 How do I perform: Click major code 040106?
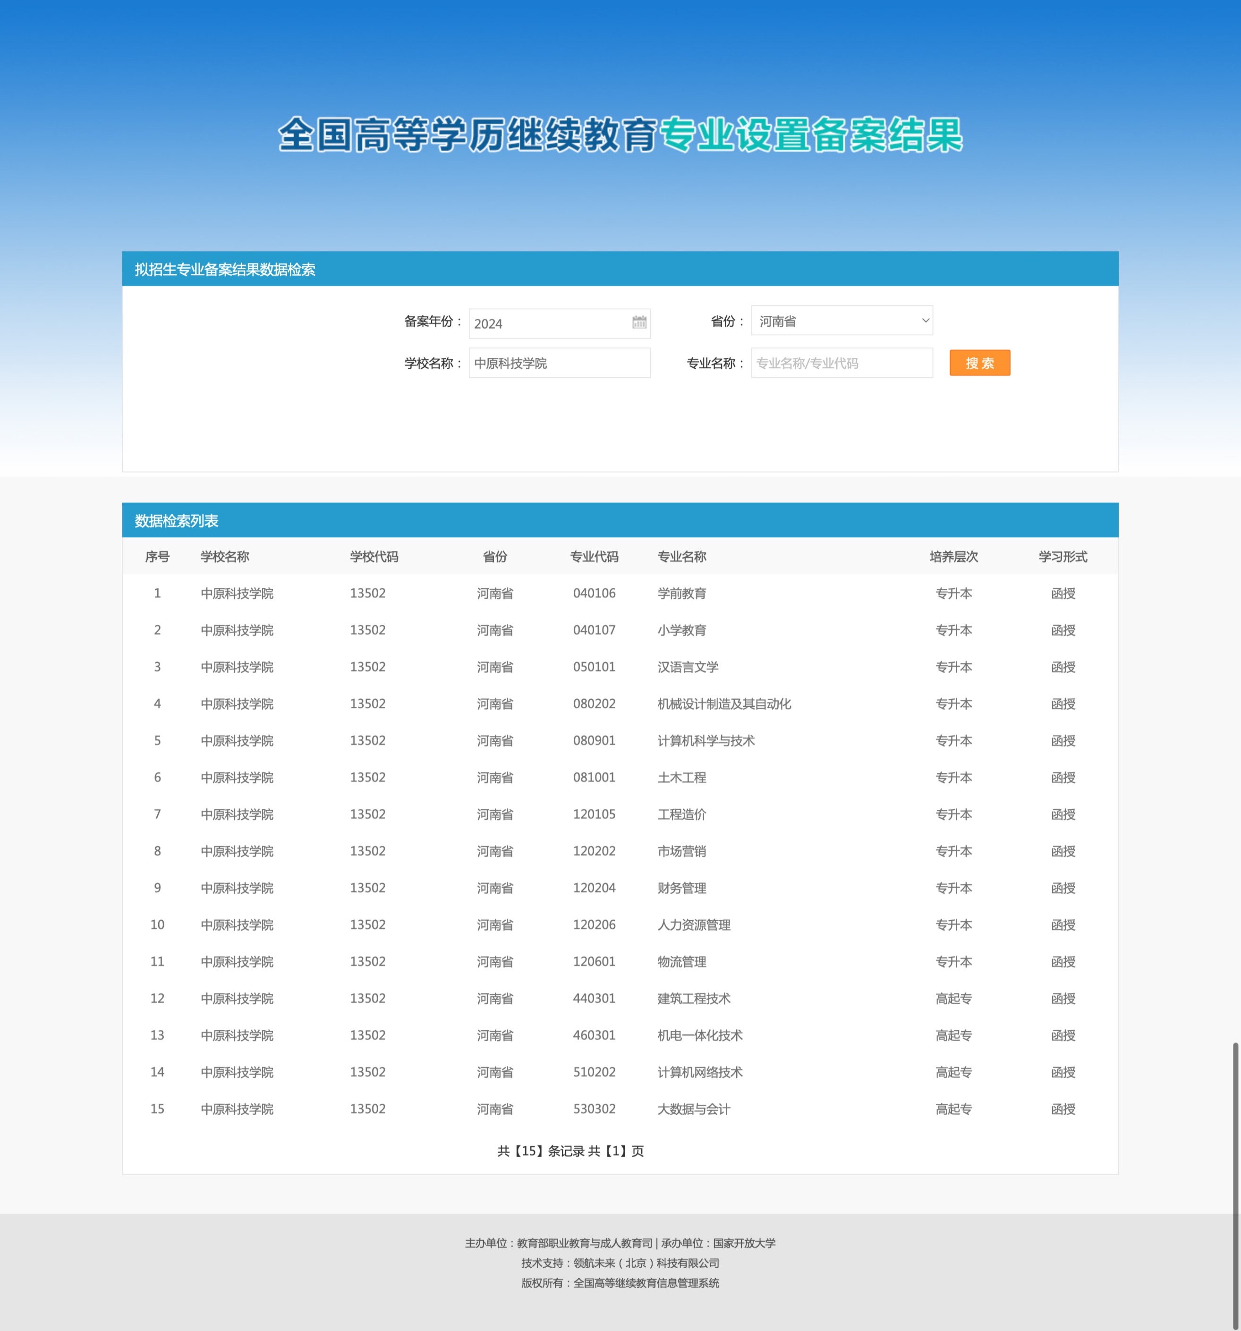(594, 593)
